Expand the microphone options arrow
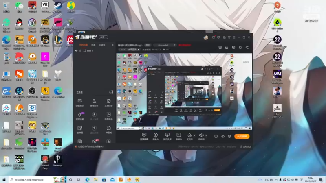 [x=194, y=136]
